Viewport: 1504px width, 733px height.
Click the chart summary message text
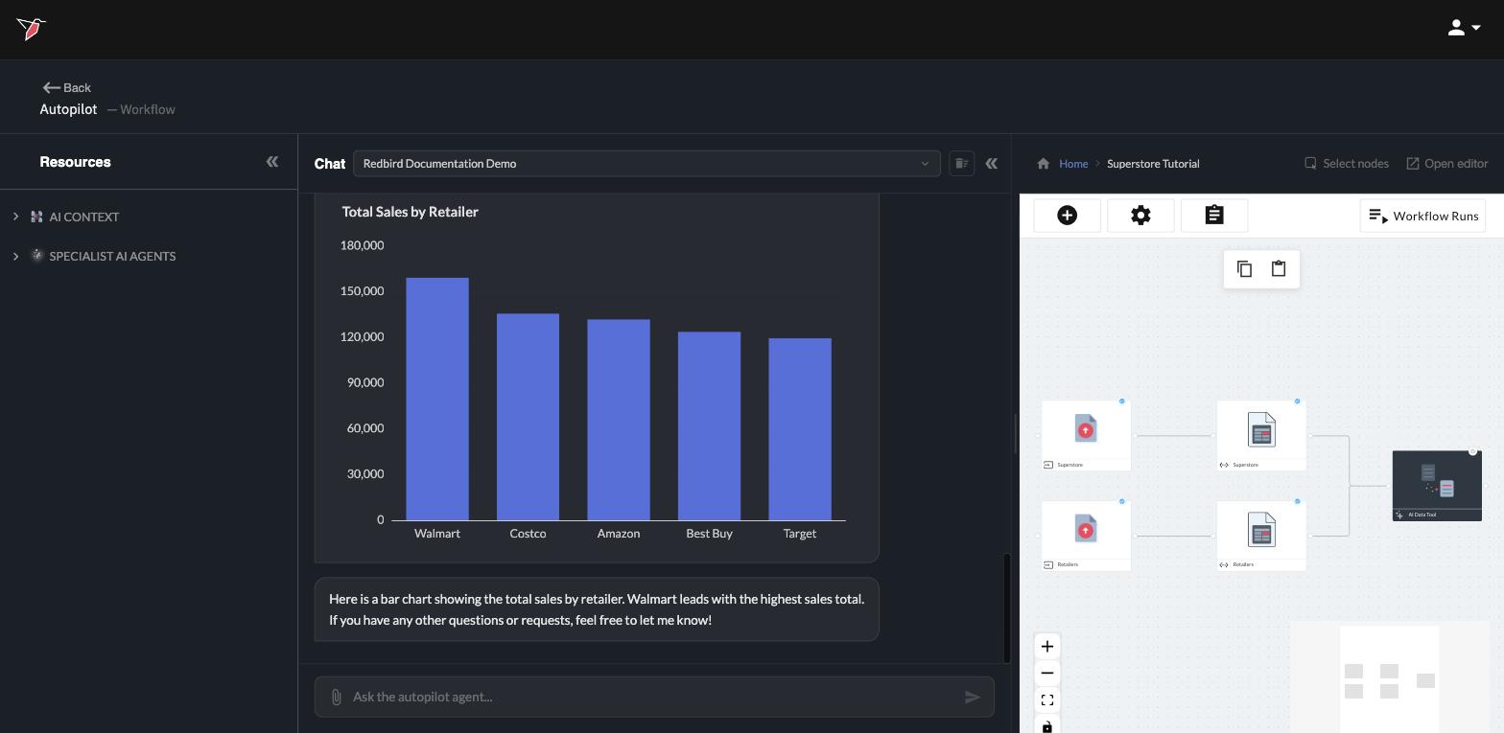tap(597, 609)
